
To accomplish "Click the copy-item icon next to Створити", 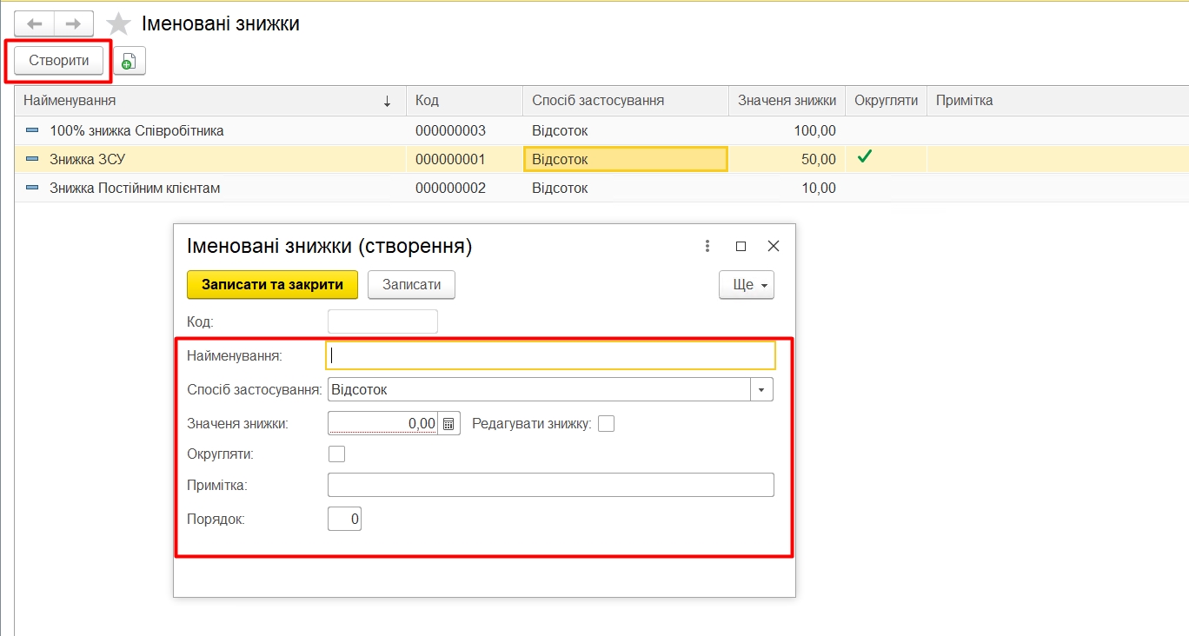I will pyautogui.click(x=129, y=61).
